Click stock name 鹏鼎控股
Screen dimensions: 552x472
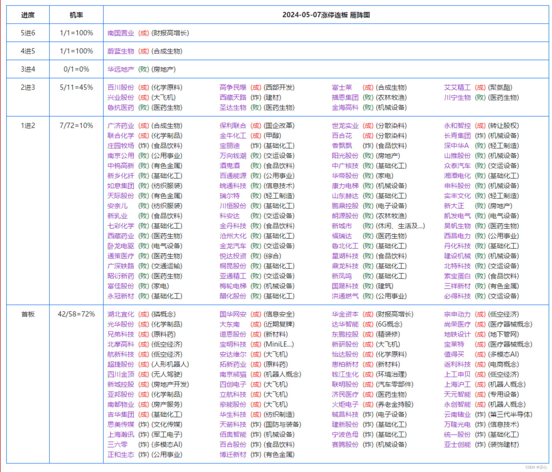click(345, 206)
